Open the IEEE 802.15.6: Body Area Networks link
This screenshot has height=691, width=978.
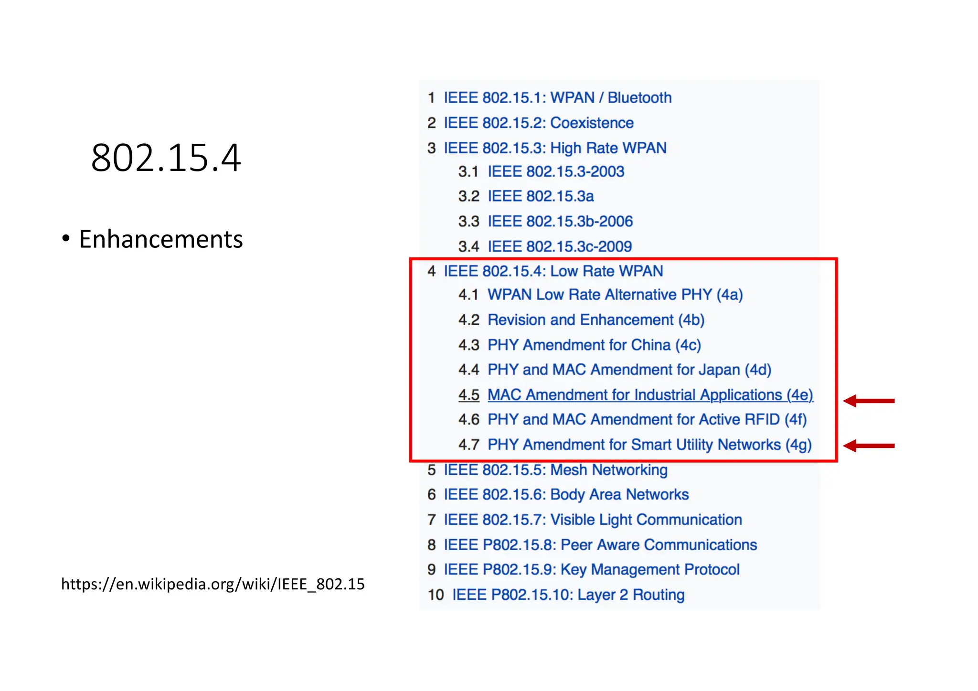tap(566, 495)
